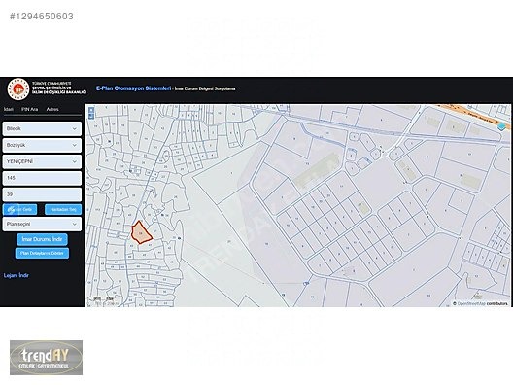Click the parsel field containing 39
The width and height of the screenshot is (513, 385).
[42, 194]
